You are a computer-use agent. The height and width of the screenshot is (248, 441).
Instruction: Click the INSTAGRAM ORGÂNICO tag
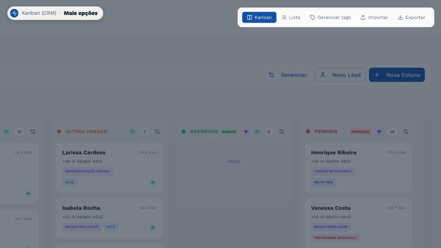(x=335, y=238)
